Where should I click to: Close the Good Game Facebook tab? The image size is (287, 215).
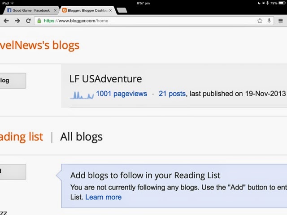click(56, 10)
